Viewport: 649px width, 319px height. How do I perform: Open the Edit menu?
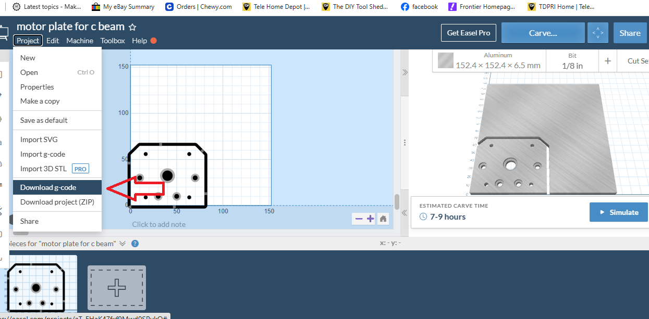point(53,41)
